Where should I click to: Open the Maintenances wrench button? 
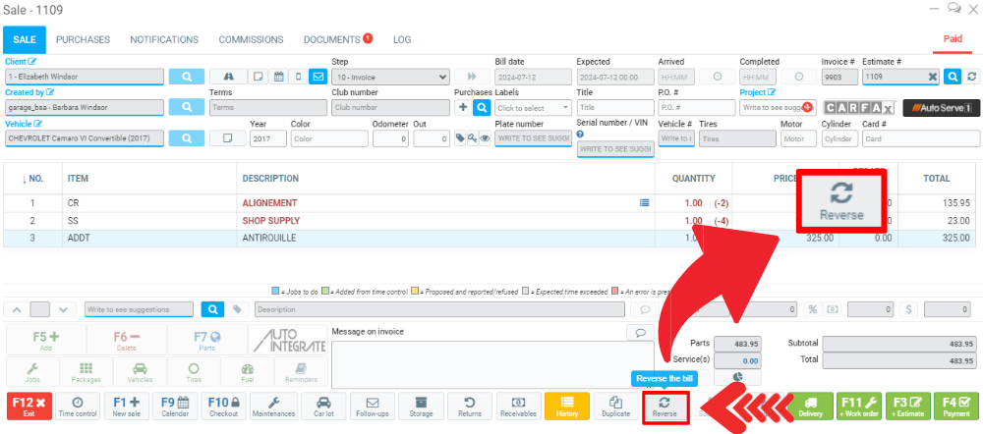coord(273,407)
